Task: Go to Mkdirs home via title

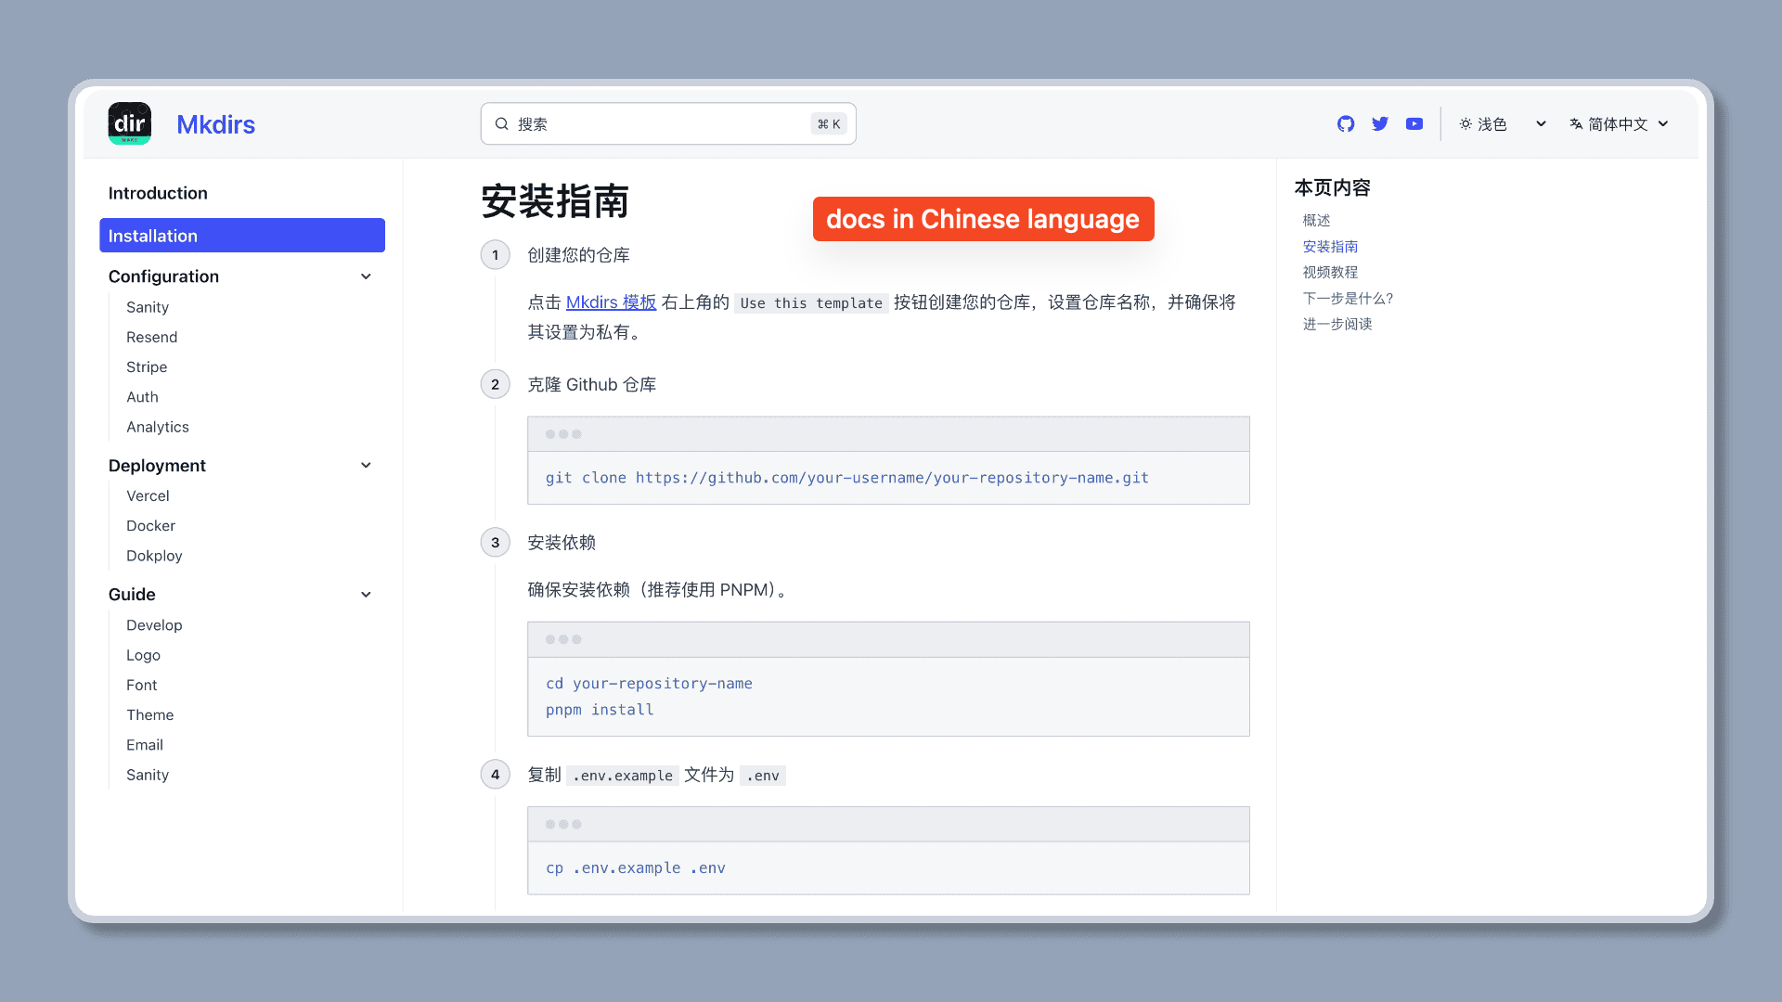Action: click(215, 124)
